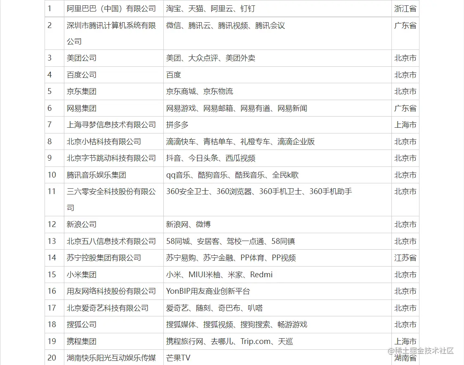Select the qq音乐、酷狗音乐 products cell
Viewport: 464px width, 365px height.
click(x=278, y=175)
